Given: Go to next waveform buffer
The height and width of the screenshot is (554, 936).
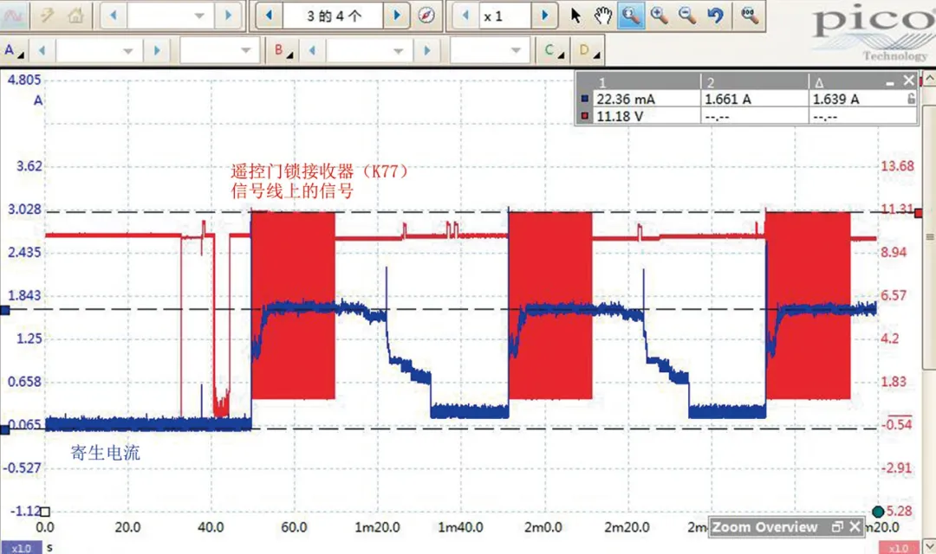Looking at the screenshot, I should [396, 16].
